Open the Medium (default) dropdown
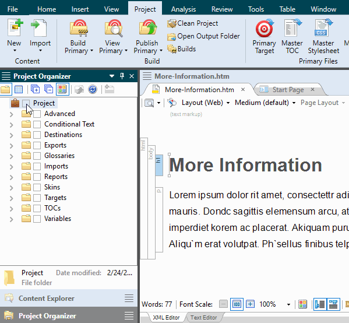This screenshot has height=323, width=349. (x=265, y=103)
